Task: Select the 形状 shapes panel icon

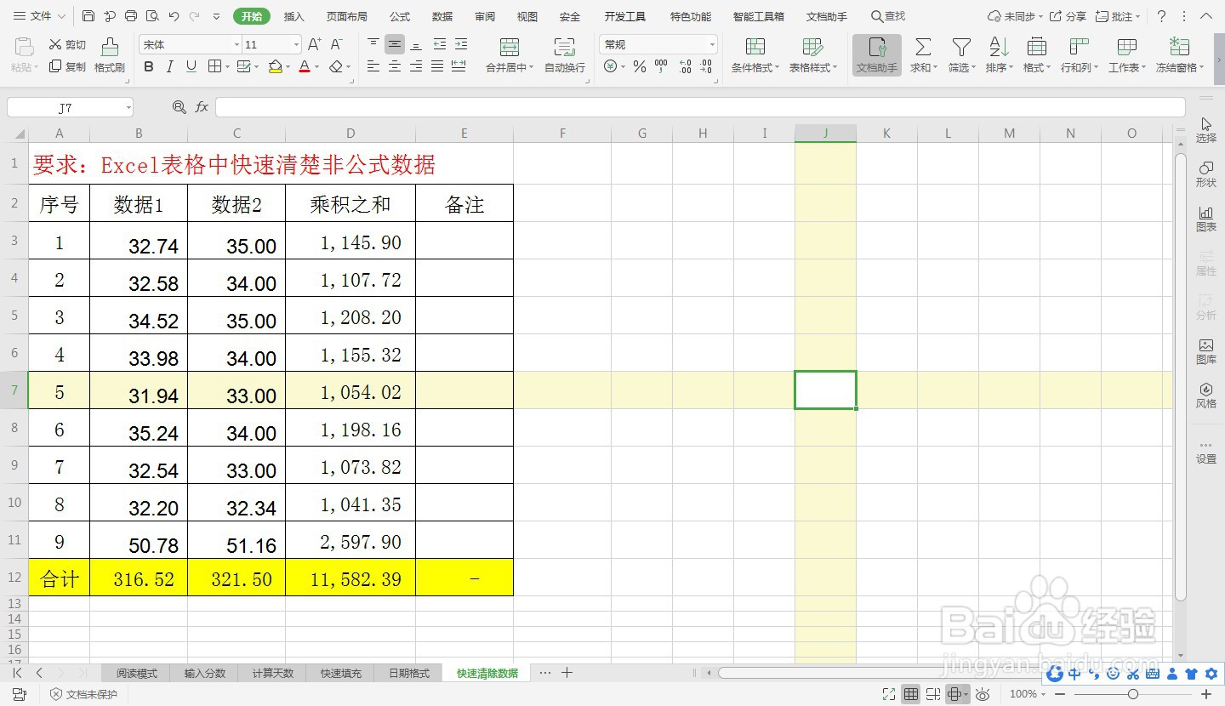Action: coord(1205,174)
